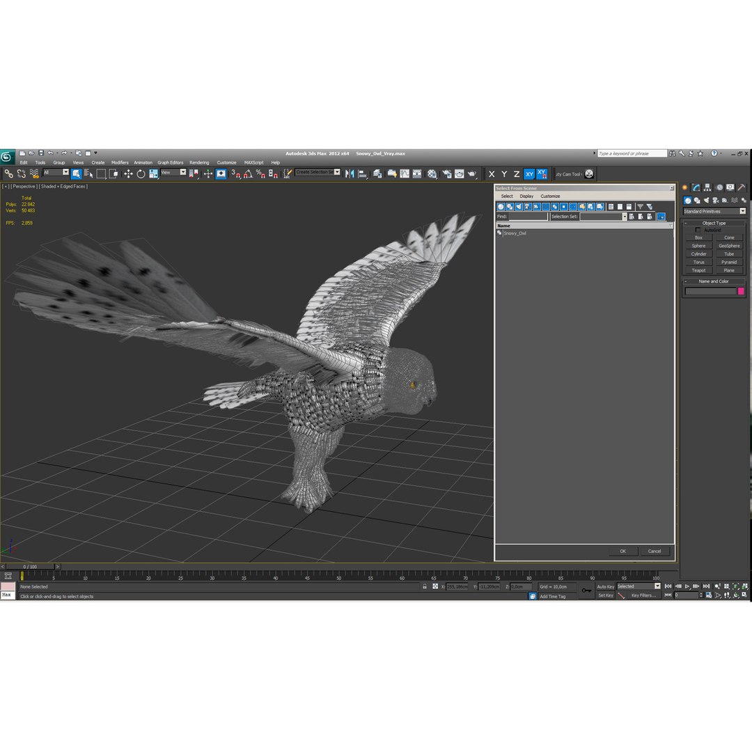Open Render Setup dialog
752x752 pixels.
447,173
